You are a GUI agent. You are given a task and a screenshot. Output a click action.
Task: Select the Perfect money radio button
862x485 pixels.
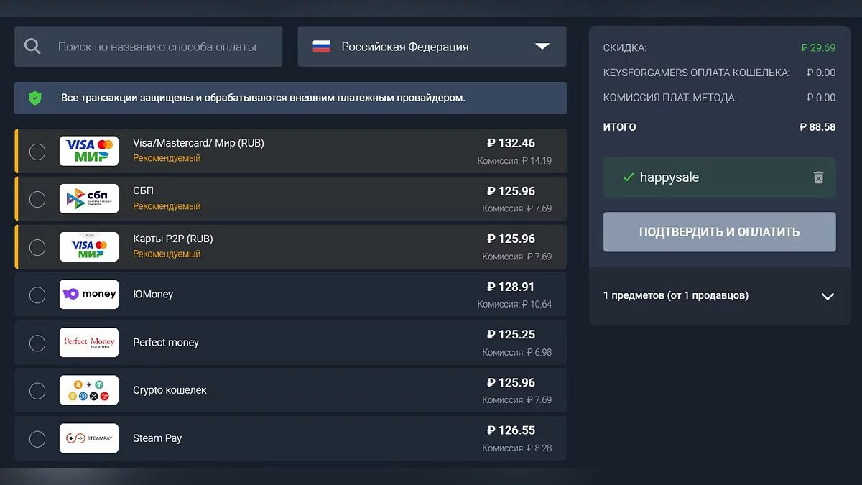tap(37, 343)
